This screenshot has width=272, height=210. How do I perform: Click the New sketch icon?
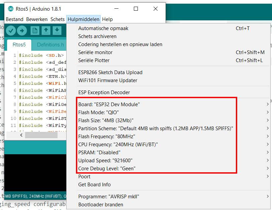(35, 31)
